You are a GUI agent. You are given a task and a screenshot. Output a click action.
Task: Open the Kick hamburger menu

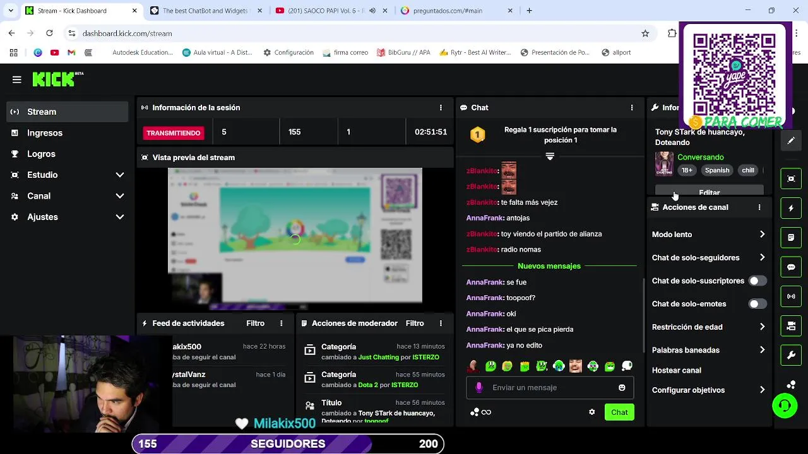17,79
